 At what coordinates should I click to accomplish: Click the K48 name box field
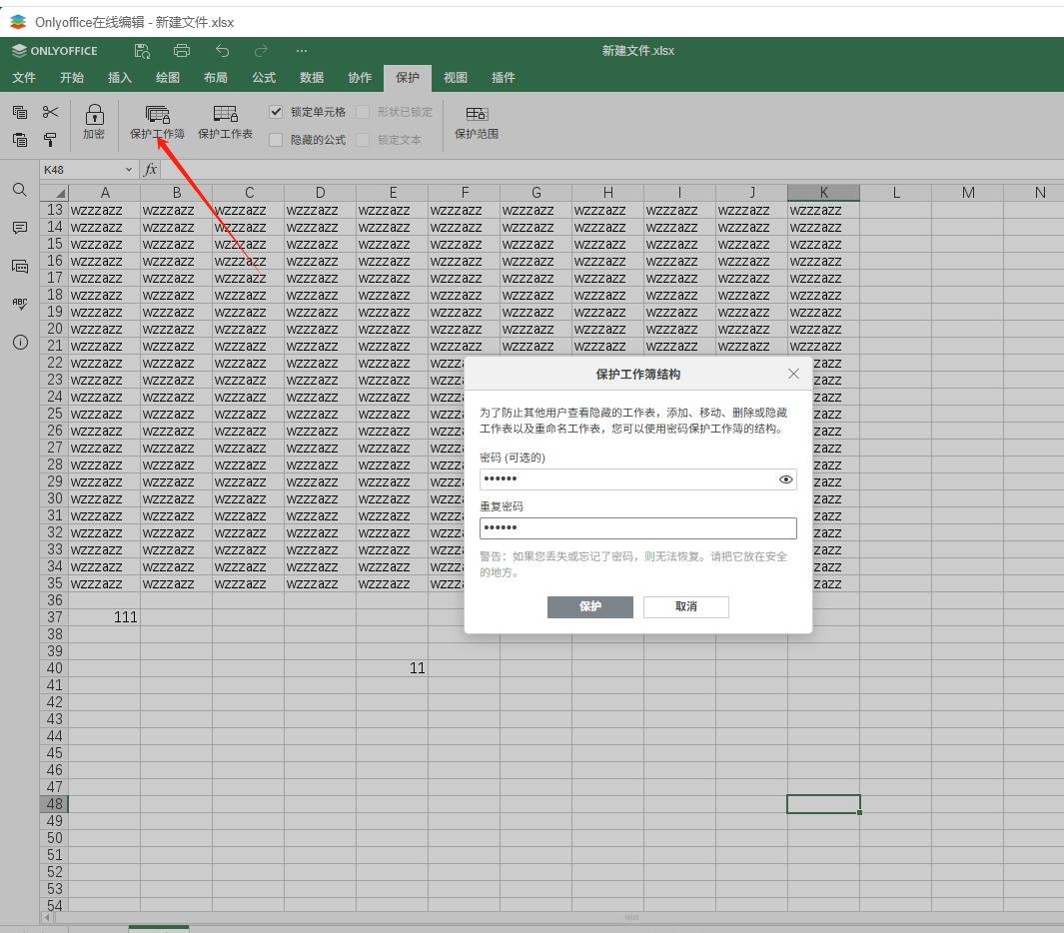[82, 170]
